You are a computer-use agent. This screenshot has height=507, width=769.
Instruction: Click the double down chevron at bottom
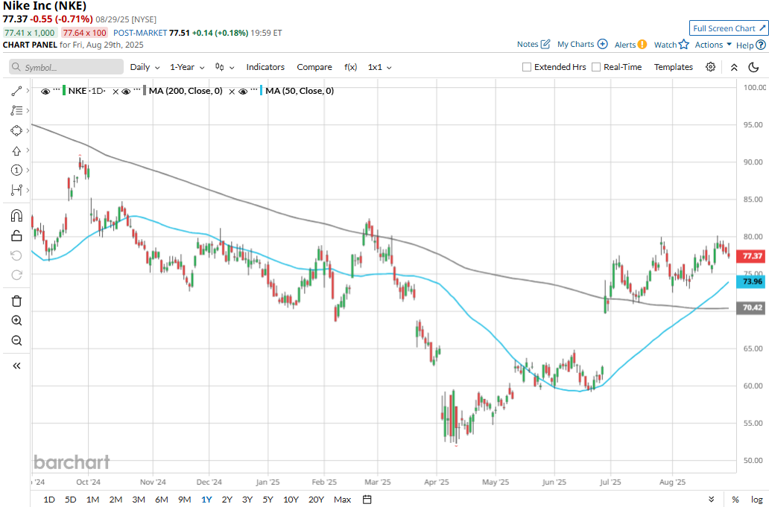(x=711, y=500)
